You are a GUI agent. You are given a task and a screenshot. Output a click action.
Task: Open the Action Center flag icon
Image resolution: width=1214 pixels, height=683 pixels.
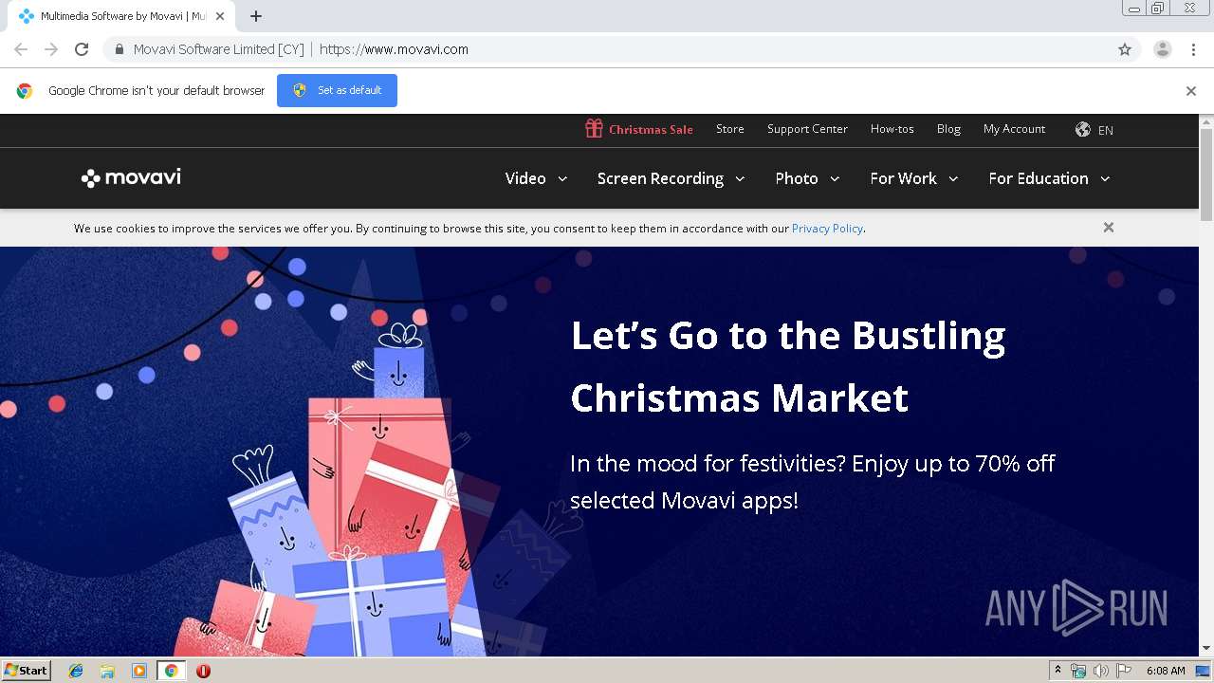point(1124,671)
